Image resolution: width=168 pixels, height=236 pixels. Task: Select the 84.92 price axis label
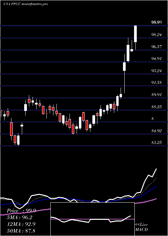(x=157, y=131)
